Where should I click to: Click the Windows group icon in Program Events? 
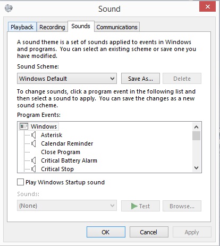[24, 126]
